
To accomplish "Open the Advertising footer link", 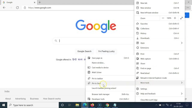I will point(20,99).
